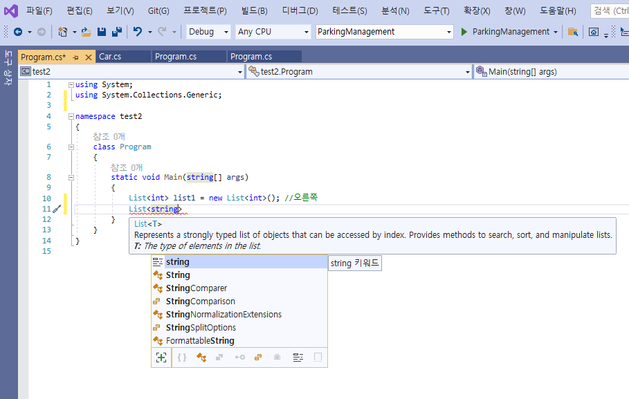Click the 참조 0개 link above Main method
The height and width of the screenshot is (399, 629).
pyautogui.click(x=127, y=167)
